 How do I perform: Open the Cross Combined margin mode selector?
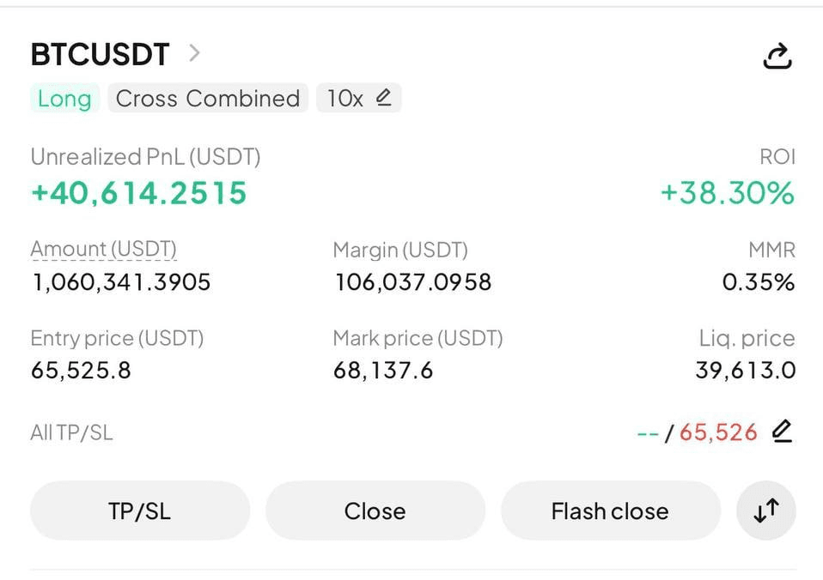(208, 99)
